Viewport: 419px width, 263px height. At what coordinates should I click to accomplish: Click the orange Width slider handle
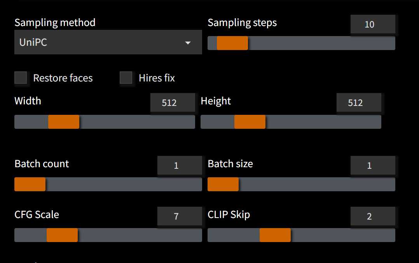click(64, 122)
